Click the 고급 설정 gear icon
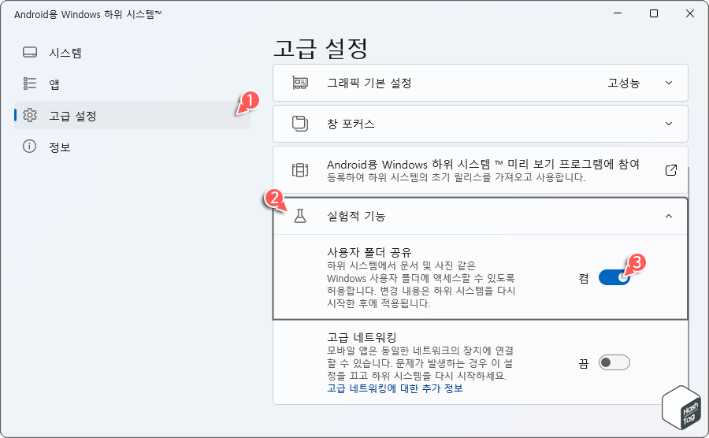Screen dimensions: 709x438 [30, 115]
